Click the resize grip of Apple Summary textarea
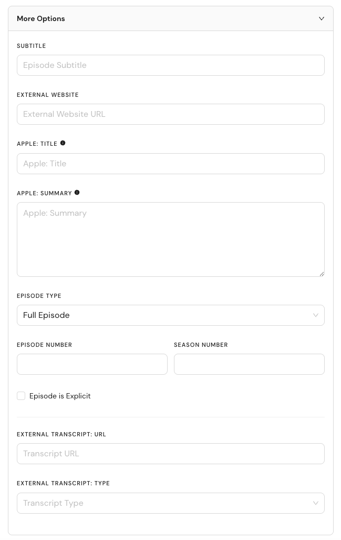Screen dimensions: 341x540 click(x=322, y=274)
